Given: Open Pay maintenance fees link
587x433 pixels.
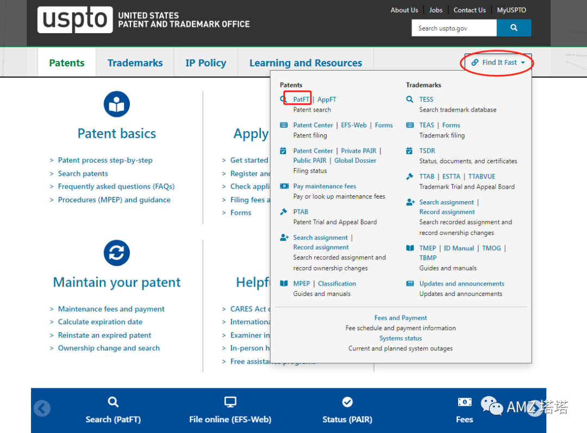Looking at the screenshot, I should (324, 186).
